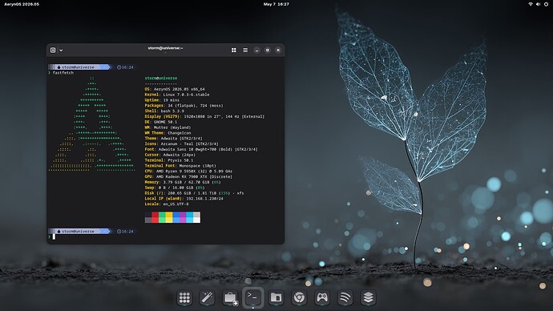Image resolution: width=553 pixels, height=311 pixels.
Task: Minimize the terminal window
Action: coord(256,50)
